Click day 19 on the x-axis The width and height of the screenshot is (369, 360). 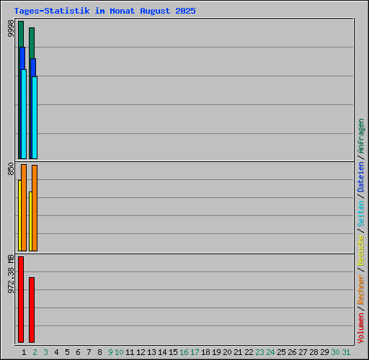[x=216, y=352]
